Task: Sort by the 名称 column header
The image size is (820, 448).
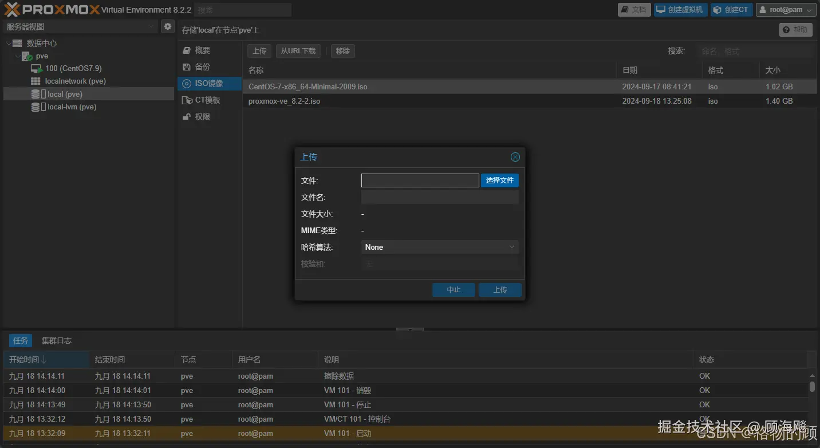Action: tap(429, 70)
